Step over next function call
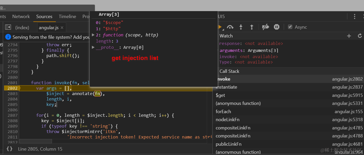 [230, 27]
